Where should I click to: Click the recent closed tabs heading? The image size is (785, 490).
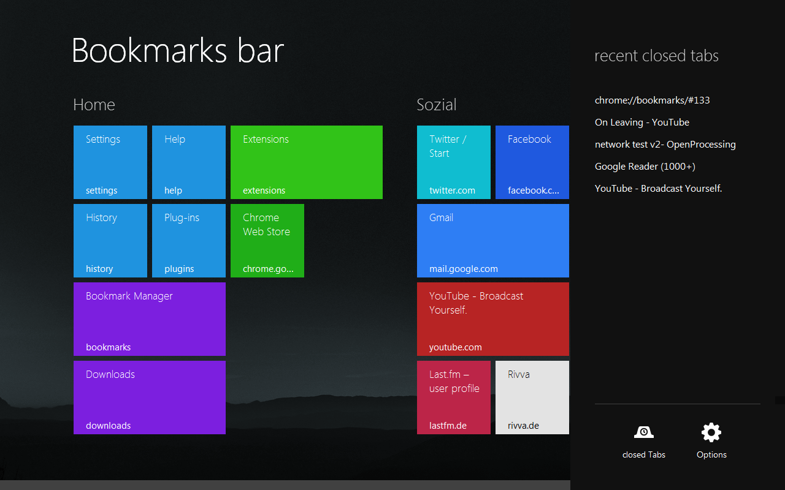coord(657,56)
